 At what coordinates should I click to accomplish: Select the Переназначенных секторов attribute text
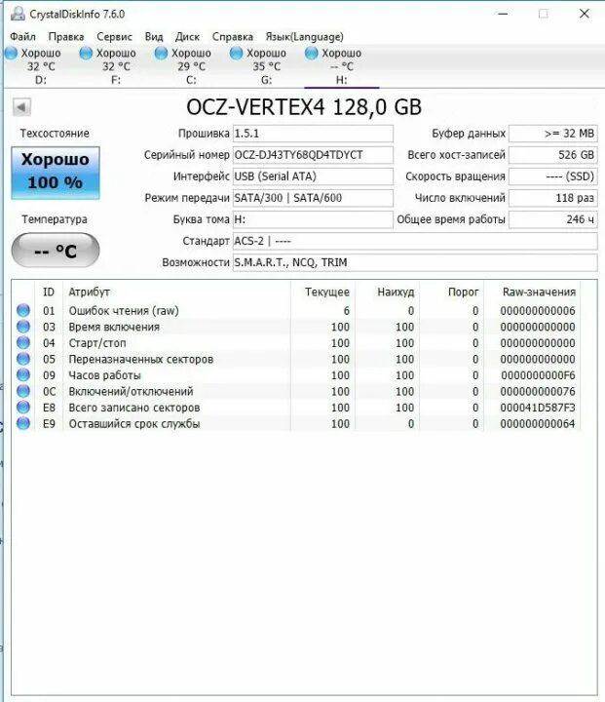tap(141, 359)
